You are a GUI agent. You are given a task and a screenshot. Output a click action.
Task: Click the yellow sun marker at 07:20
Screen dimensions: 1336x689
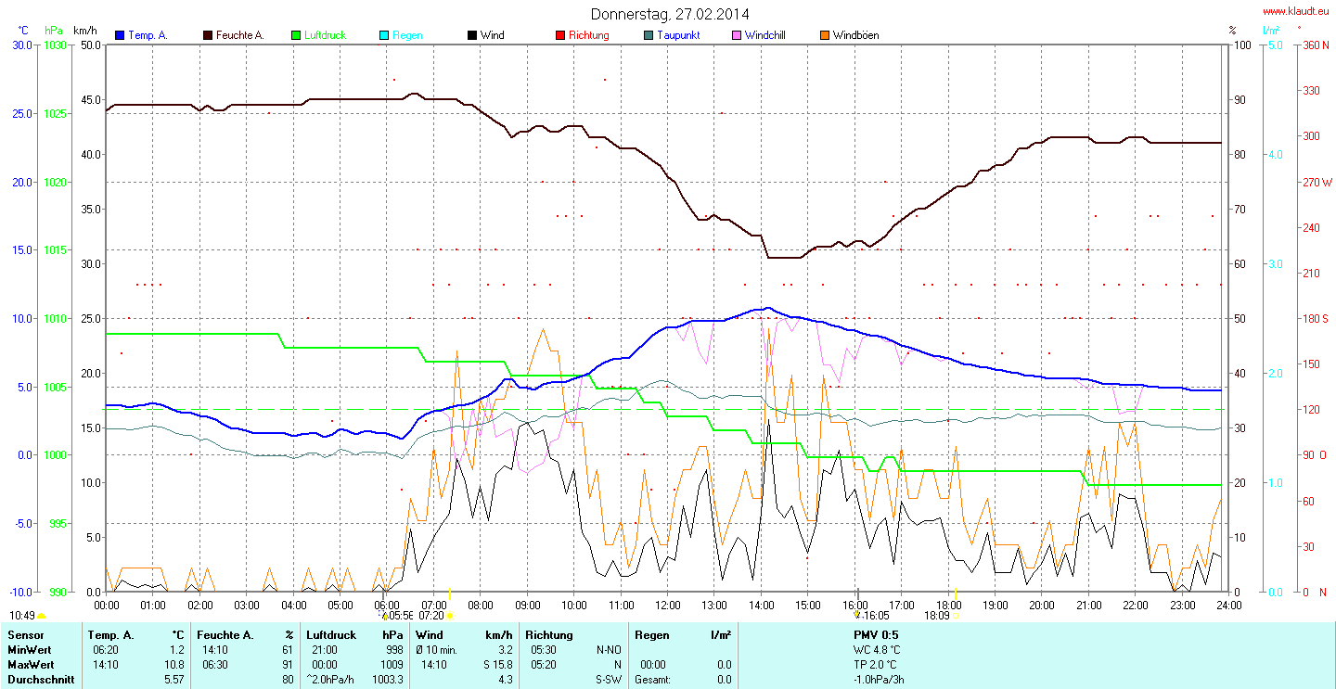[x=449, y=615]
